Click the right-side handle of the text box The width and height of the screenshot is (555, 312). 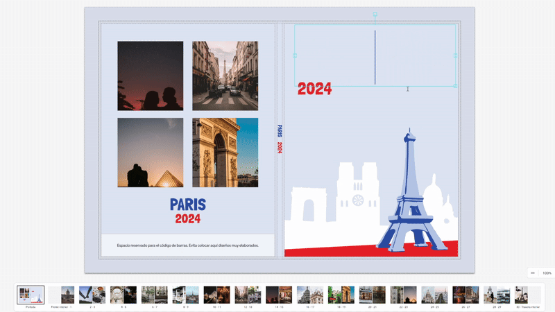(455, 55)
